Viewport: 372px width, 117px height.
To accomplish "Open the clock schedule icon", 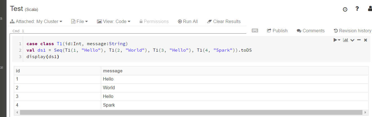I will (x=345, y=9).
